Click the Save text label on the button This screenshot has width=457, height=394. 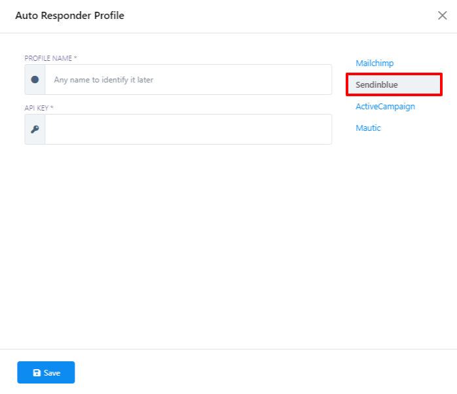click(52, 373)
